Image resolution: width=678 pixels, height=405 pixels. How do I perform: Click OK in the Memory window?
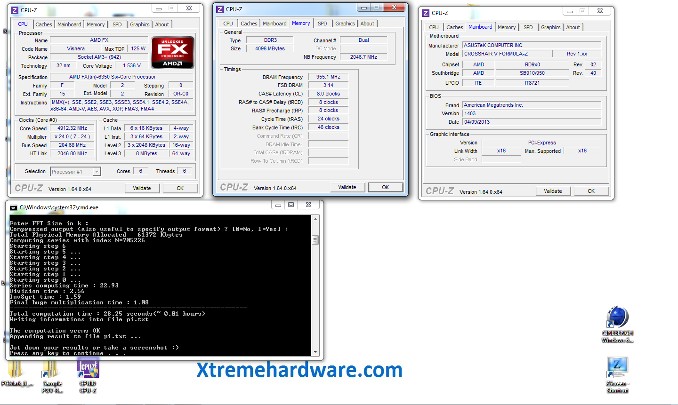tap(386, 187)
